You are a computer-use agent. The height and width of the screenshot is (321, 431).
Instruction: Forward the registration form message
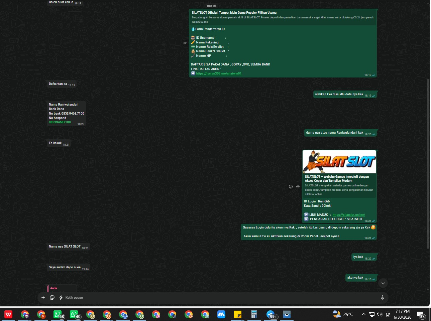(185, 43)
